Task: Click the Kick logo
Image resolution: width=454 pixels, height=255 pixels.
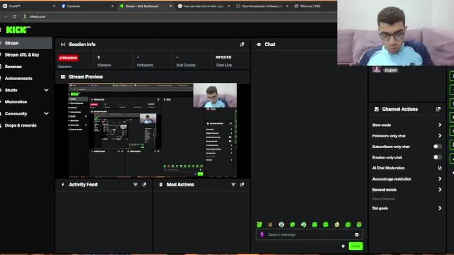Action: click(18, 30)
